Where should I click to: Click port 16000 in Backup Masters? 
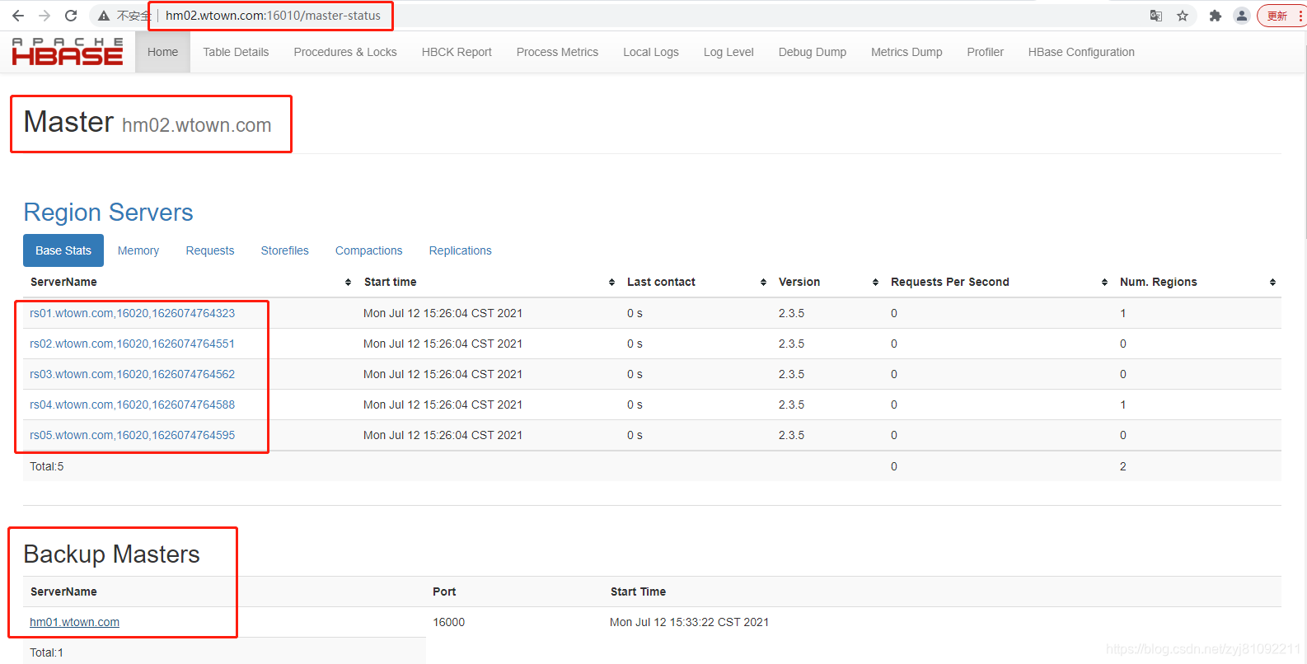[x=449, y=622]
